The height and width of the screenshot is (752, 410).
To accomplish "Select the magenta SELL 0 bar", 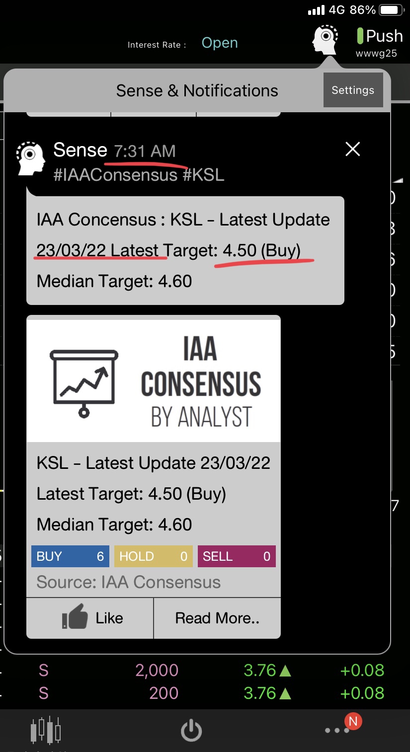I will [x=237, y=556].
